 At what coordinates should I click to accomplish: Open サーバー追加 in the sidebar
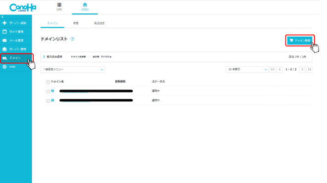tap(16, 23)
